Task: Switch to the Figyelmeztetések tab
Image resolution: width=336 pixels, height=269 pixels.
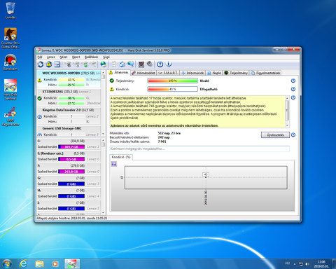Action: [x=265, y=73]
